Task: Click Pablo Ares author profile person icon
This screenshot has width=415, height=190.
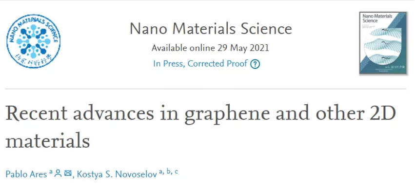Action: click(x=58, y=173)
